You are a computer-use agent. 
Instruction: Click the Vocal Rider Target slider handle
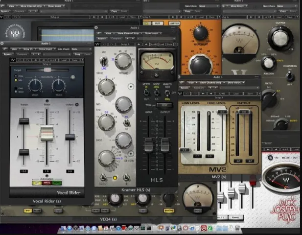[47, 70]
